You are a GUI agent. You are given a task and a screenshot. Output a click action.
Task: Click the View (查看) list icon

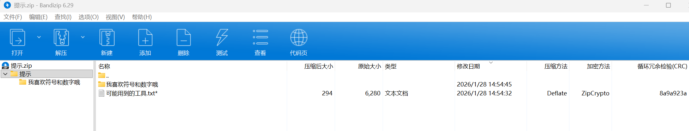pyautogui.click(x=260, y=38)
